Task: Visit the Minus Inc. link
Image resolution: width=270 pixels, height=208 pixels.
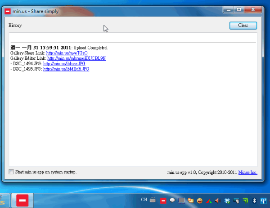Action: [248, 172]
